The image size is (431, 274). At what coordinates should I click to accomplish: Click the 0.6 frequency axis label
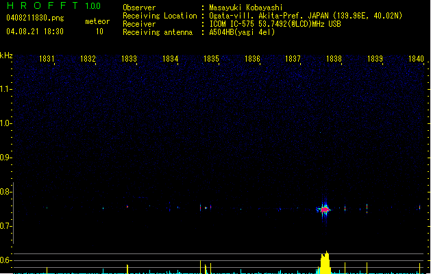[6, 261]
